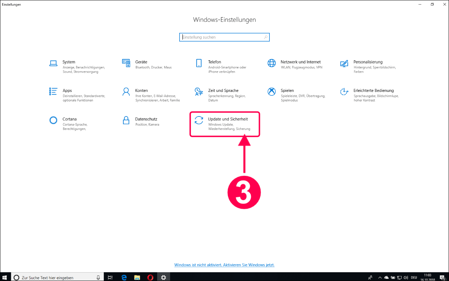Open the Netzwerk und Internet globe icon
The height and width of the screenshot is (281, 449).
click(272, 63)
